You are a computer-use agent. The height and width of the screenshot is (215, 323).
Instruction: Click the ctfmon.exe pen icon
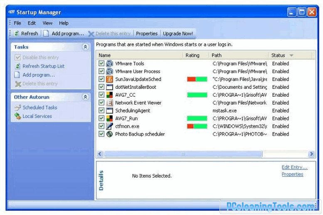point(109,126)
